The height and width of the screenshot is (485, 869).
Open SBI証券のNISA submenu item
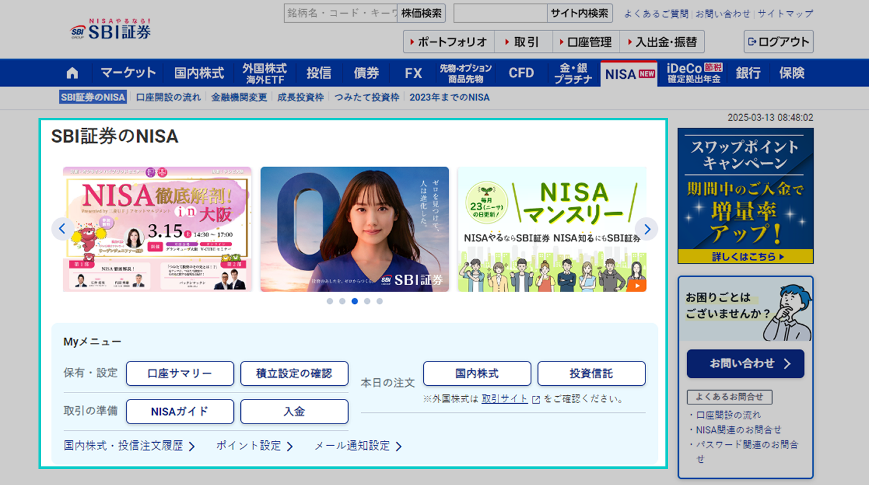(93, 97)
